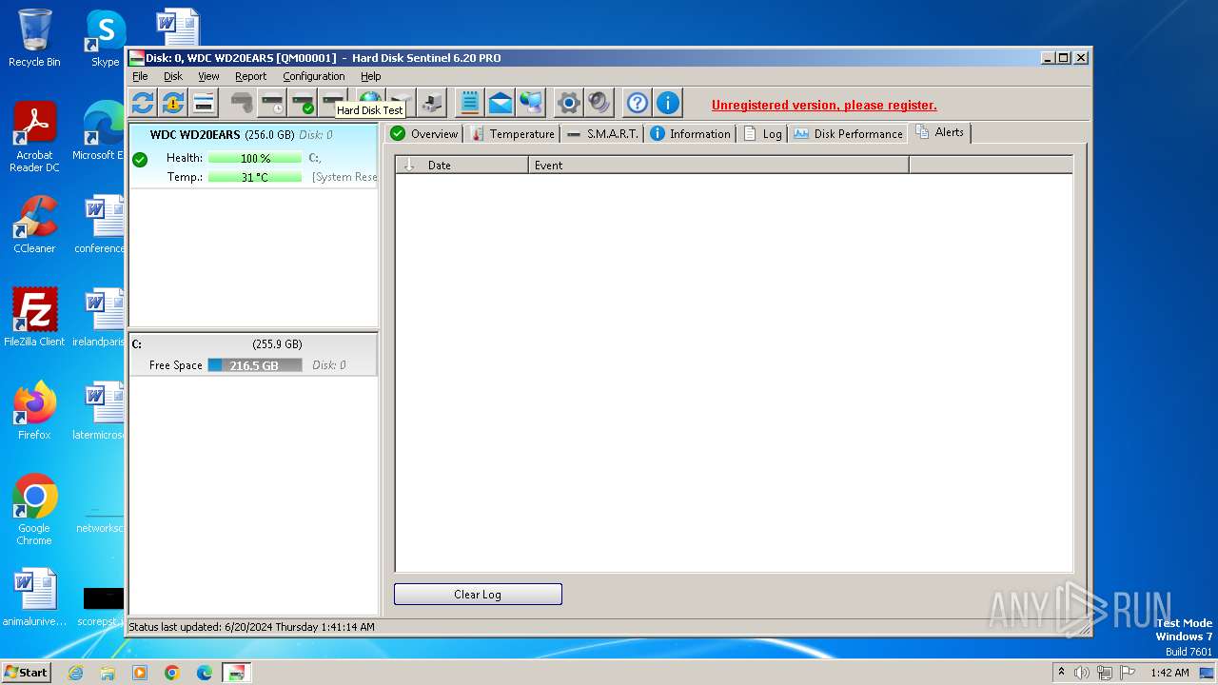
Task: Switch to the Disk Performance tab
Action: [x=848, y=134]
